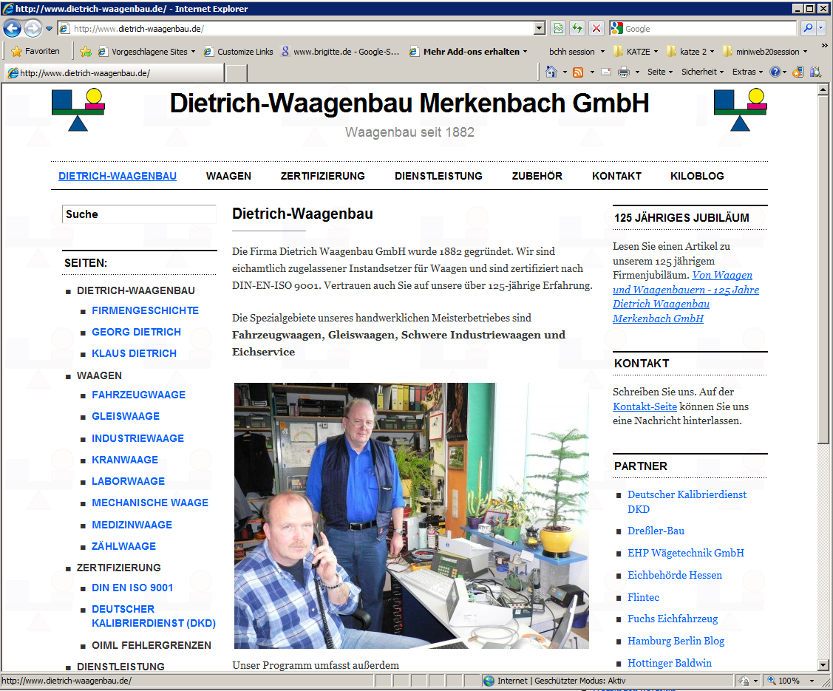This screenshot has height=691, width=833.
Task: Open the Kontakt-Seite link
Action: (x=645, y=406)
